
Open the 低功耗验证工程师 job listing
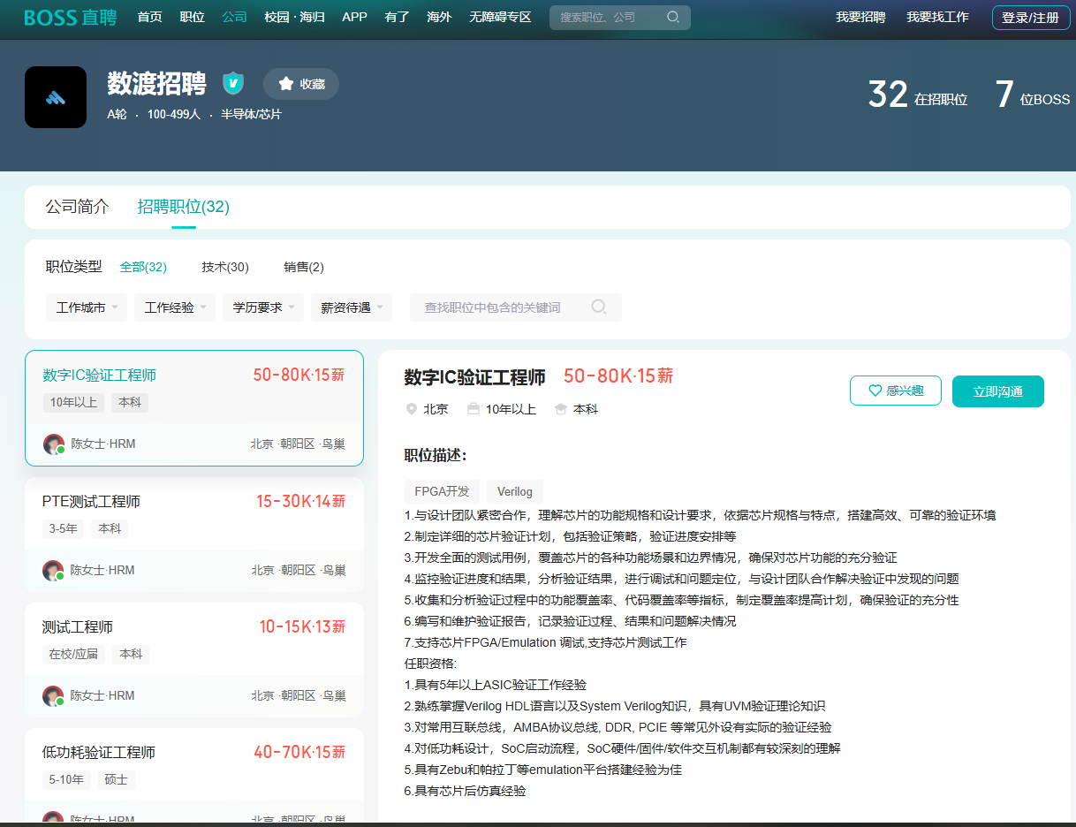point(99,753)
